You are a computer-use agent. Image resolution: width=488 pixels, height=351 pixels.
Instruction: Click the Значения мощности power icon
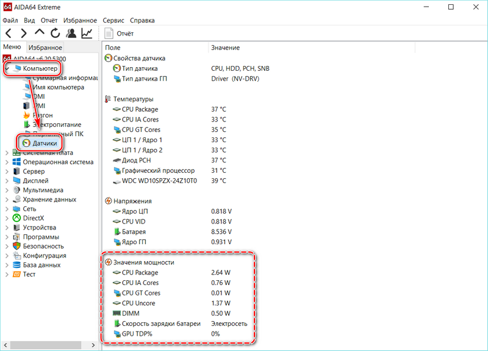click(x=108, y=262)
